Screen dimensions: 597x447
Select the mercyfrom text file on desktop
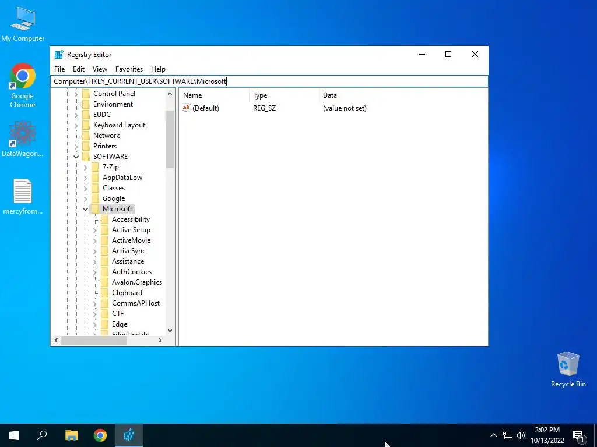[x=23, y=197]
